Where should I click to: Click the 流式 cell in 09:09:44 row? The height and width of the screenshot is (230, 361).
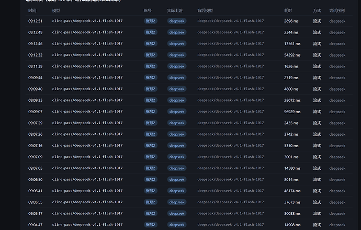pyautogui.click(x=317, y=78)
